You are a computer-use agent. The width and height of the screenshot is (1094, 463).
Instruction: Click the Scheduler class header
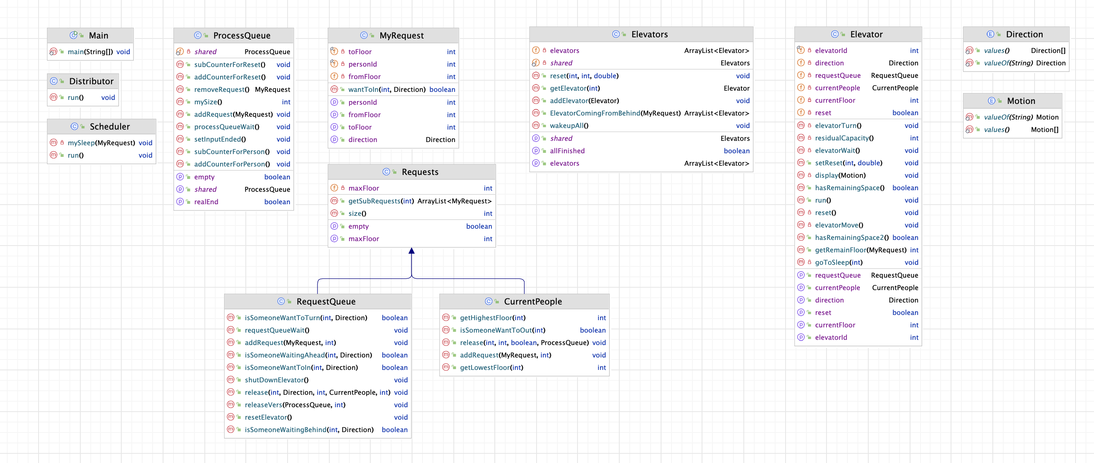pos(102,126)
